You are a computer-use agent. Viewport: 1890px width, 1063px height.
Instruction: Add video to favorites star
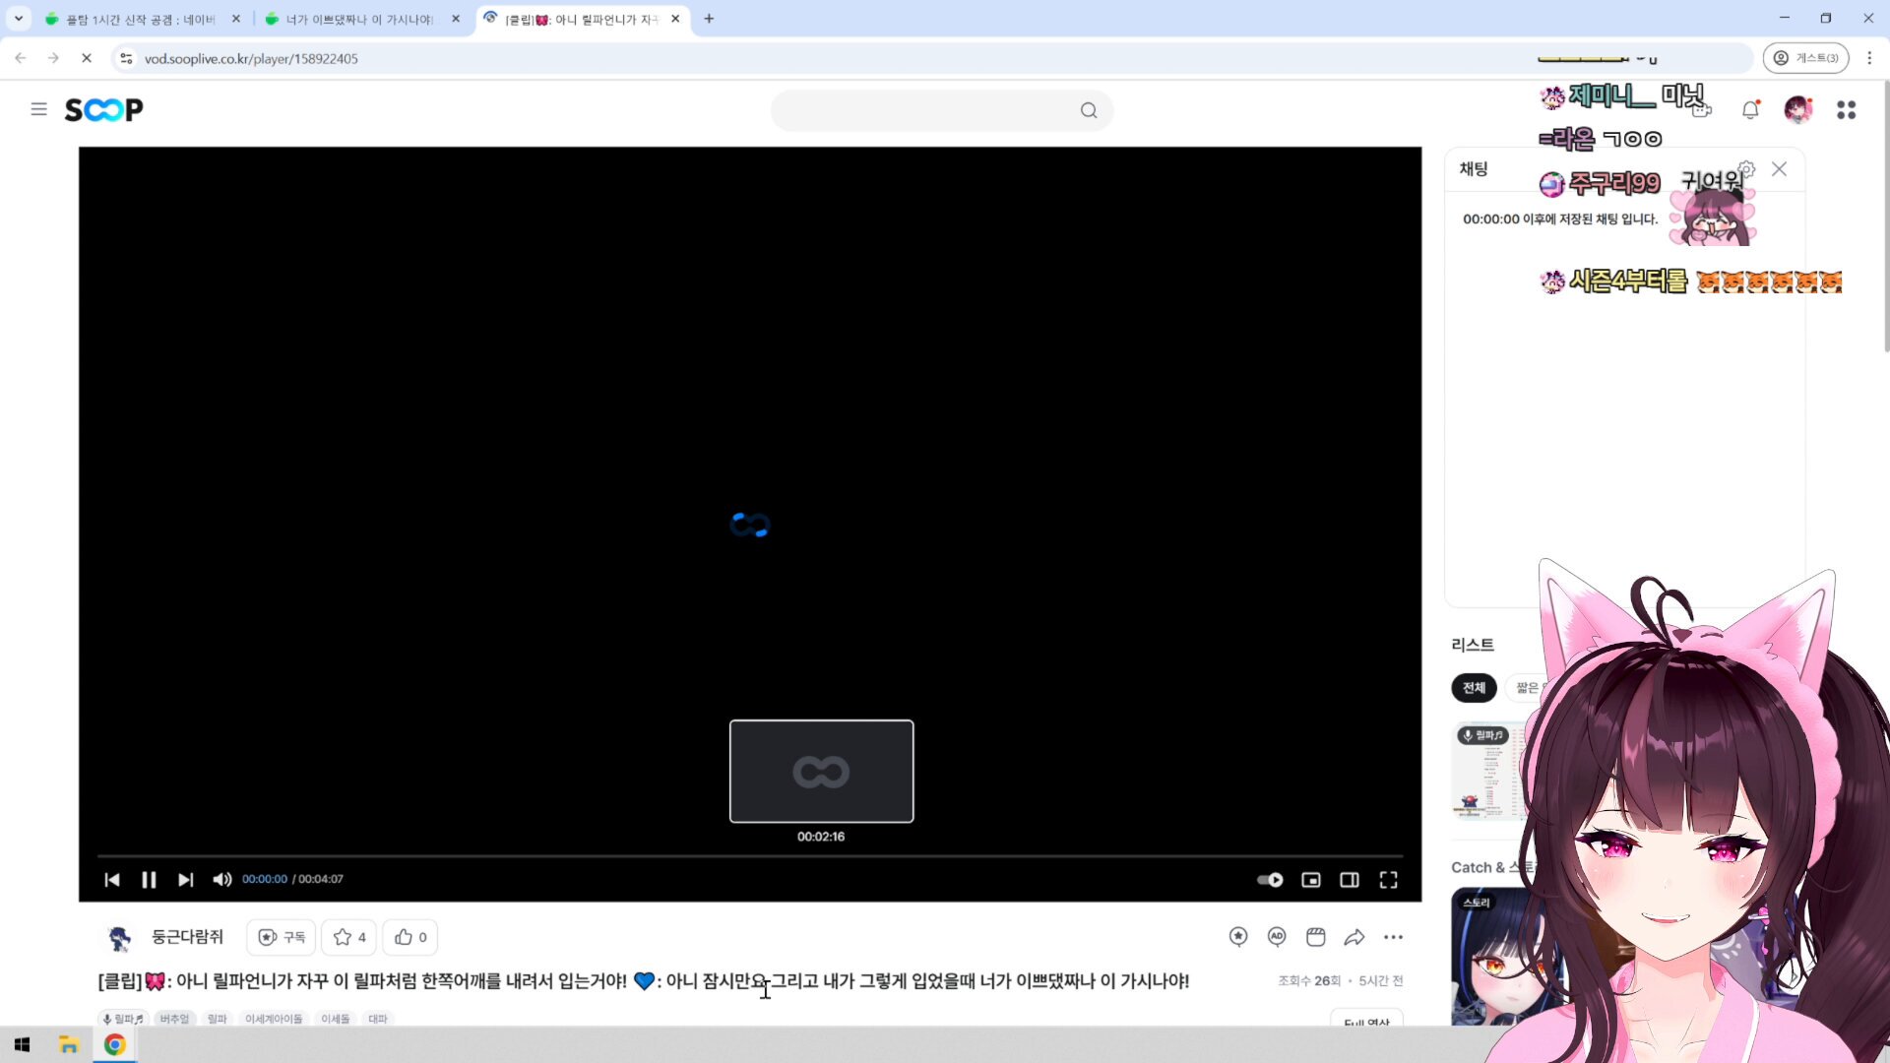pos(349,937)
